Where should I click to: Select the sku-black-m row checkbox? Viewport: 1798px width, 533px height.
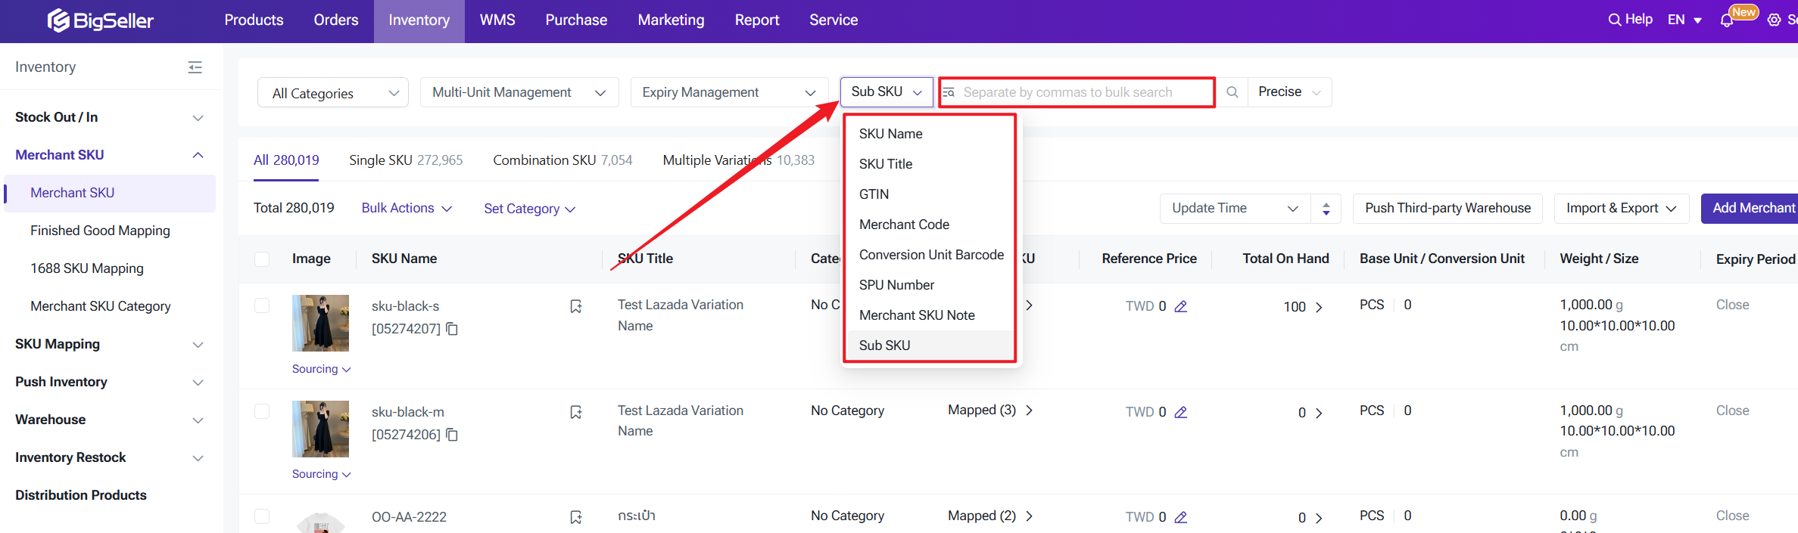262,411
